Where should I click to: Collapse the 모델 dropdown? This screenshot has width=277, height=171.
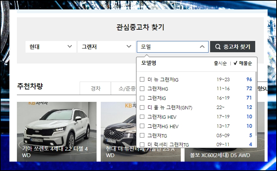click(173, 47)
